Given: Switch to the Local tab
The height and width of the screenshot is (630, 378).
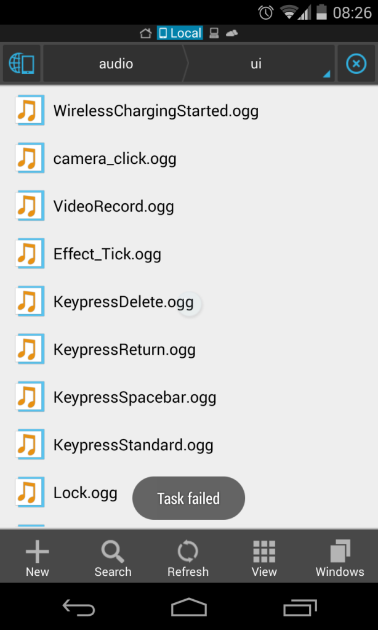Looking at the screenshot, I should pos(180,33).
